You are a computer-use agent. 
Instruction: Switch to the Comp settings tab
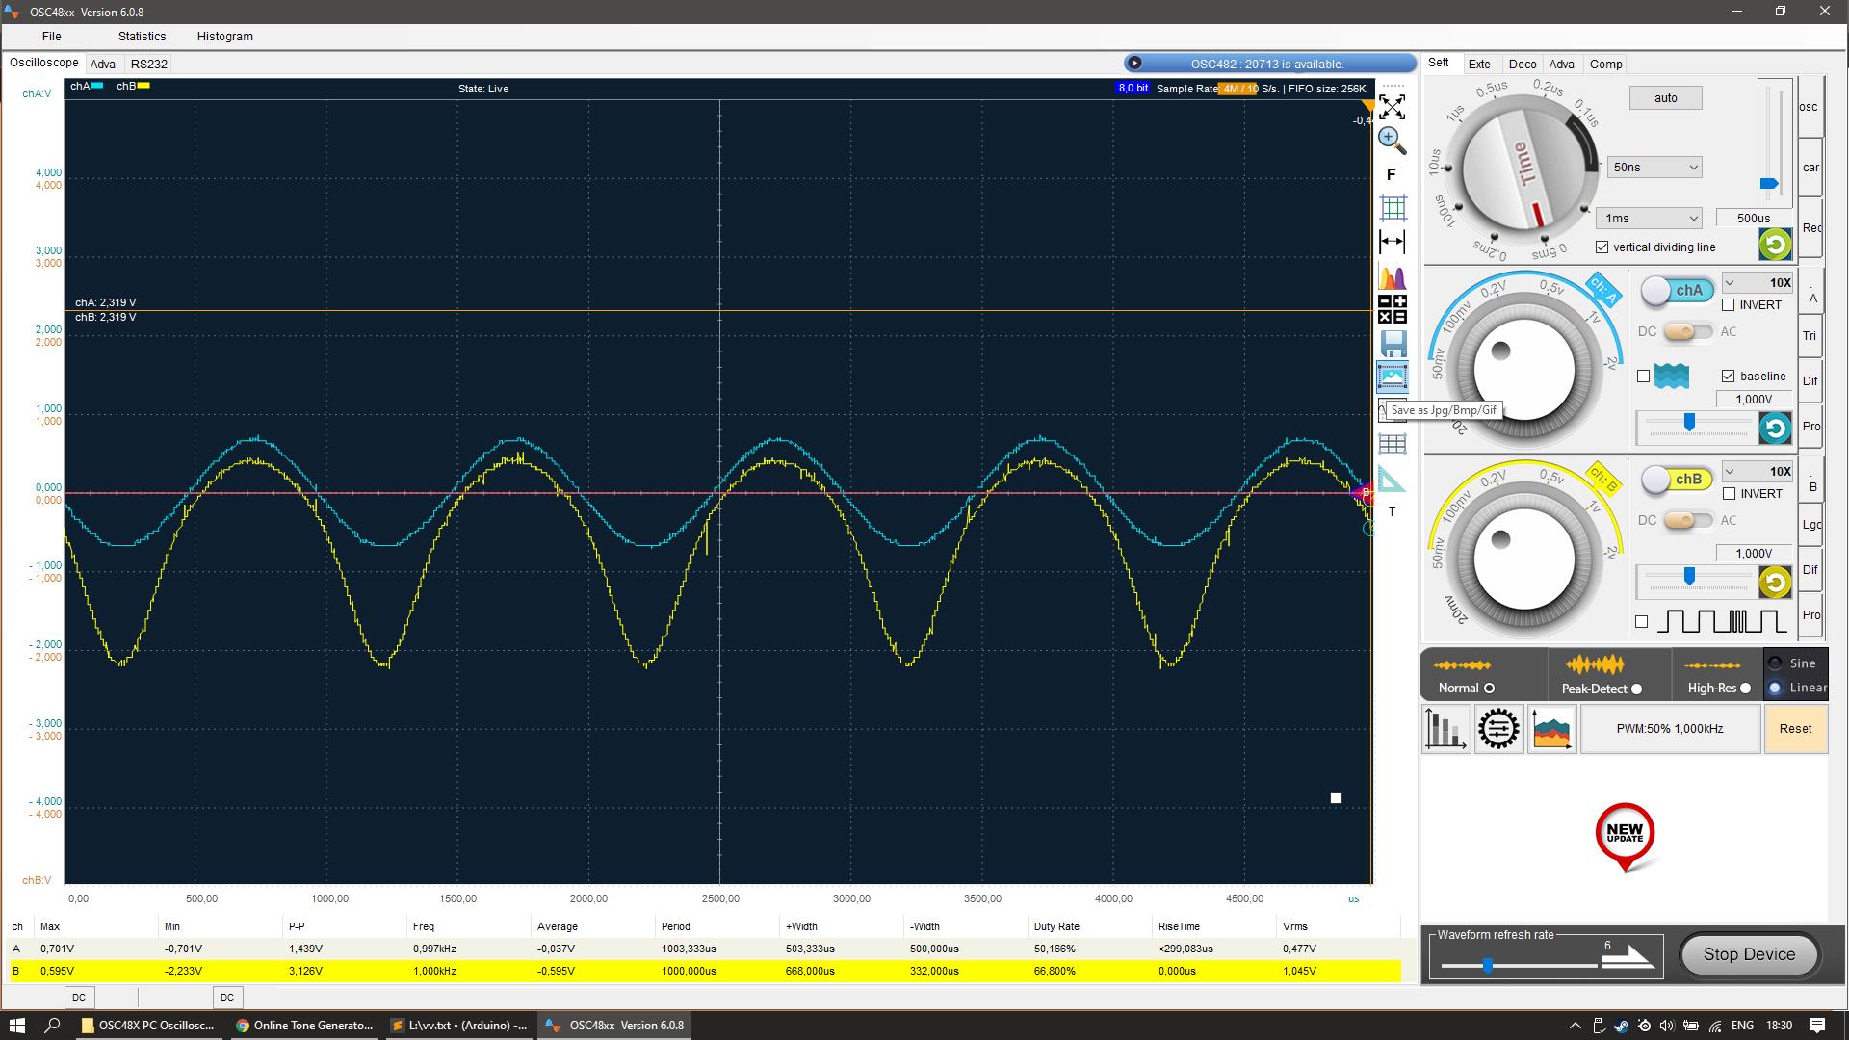[1605, 65]
